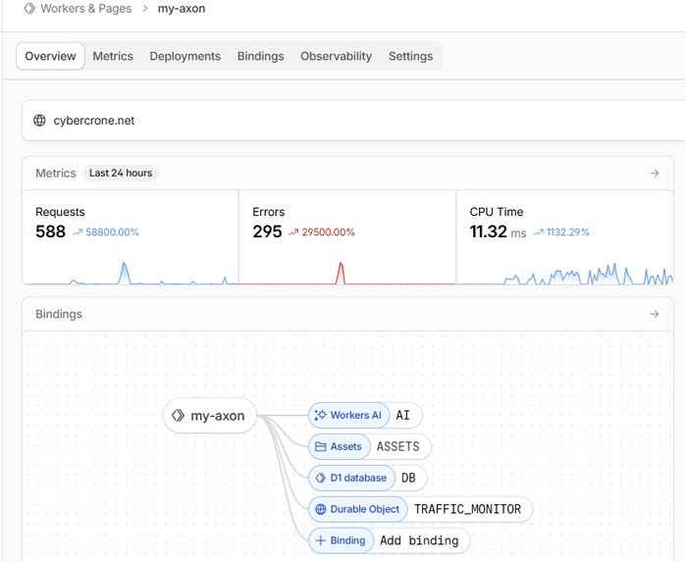Screen dimensions: 685x562
Task: Open the Bindings tab
Action: click(x=260, y=56)
